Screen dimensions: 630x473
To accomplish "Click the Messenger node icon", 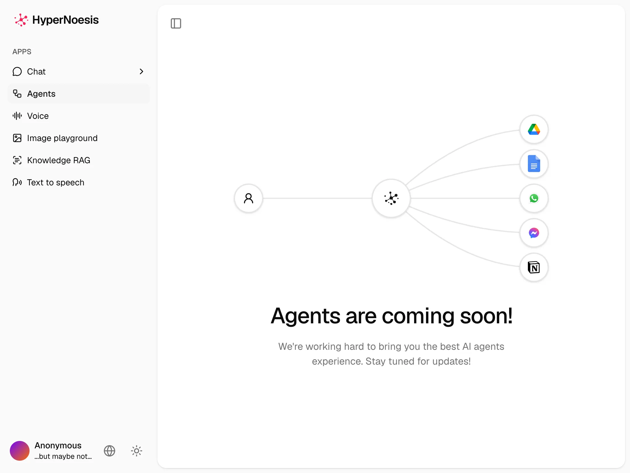I will [534, 233].
